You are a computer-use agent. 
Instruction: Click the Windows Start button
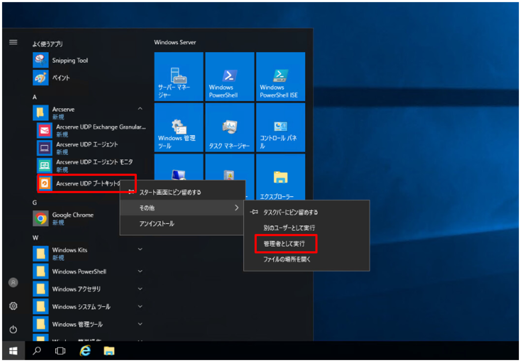pyautogui.click(x=13, y=350)
